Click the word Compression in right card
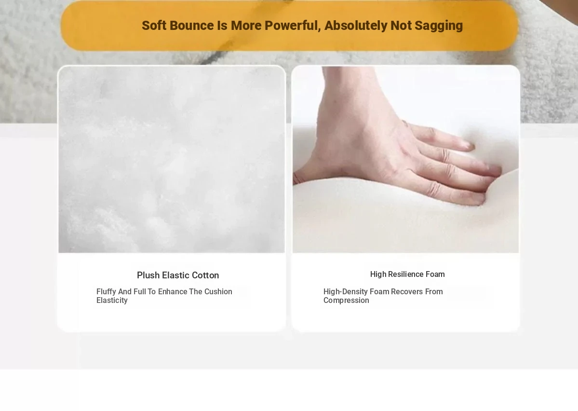The height and width of the screenshot is (411, 578). coord(346,301)
